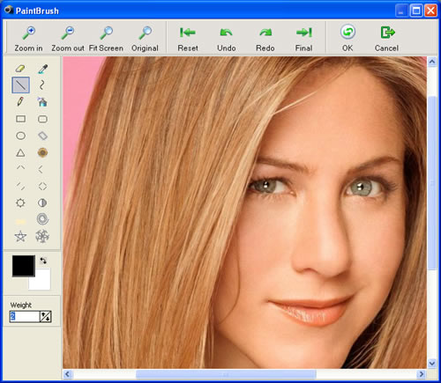Select the Rounded Rectangle tool
Viewport: 441px width, 383px height.
pyautogui.click(x=42, y=119)
